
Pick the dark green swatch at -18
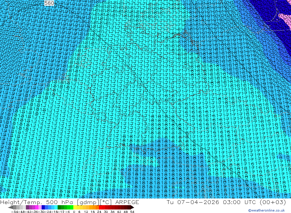coord(59,207)
